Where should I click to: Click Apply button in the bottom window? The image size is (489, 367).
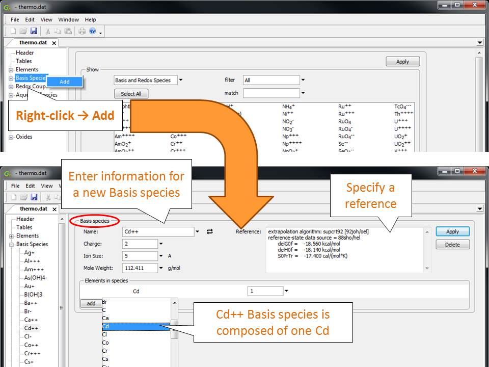click(452, 231)
